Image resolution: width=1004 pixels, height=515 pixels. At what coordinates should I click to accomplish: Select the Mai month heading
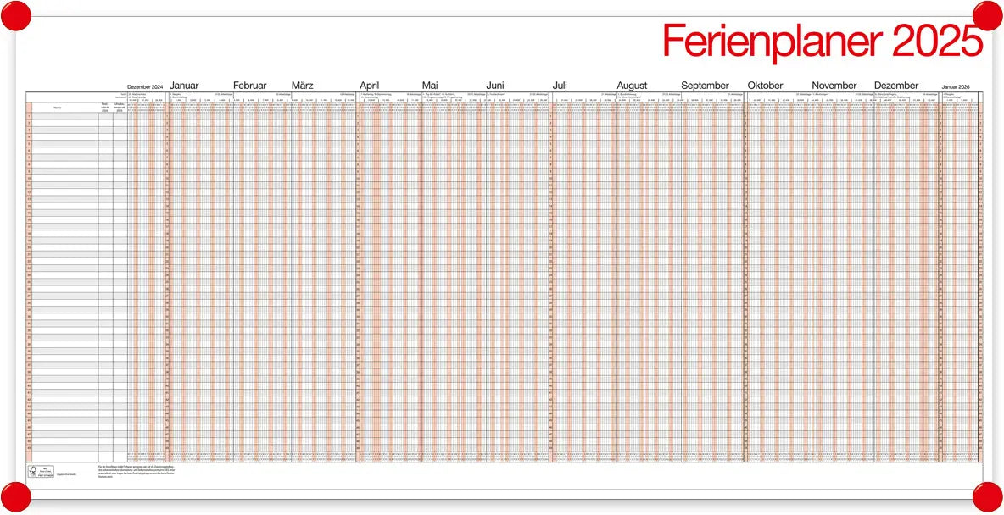click(430, 86)
